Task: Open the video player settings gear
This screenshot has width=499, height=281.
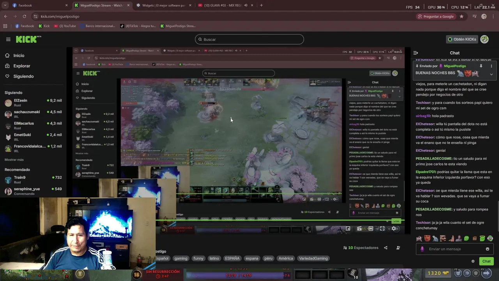Action: 394,229
